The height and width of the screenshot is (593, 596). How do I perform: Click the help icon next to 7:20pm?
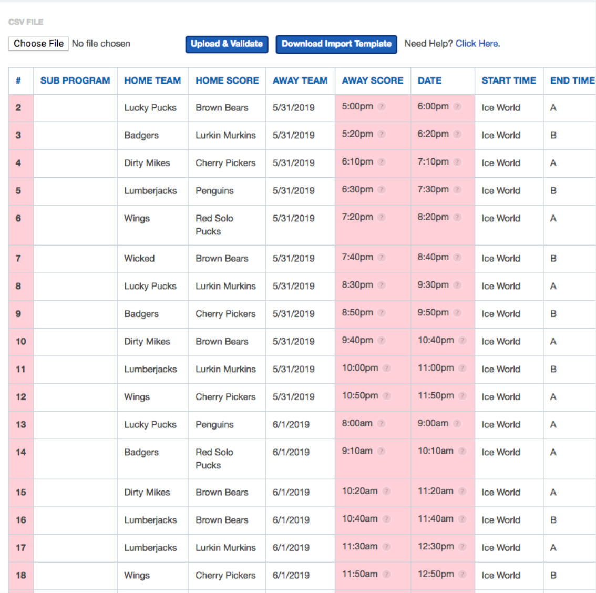(381, 218)
